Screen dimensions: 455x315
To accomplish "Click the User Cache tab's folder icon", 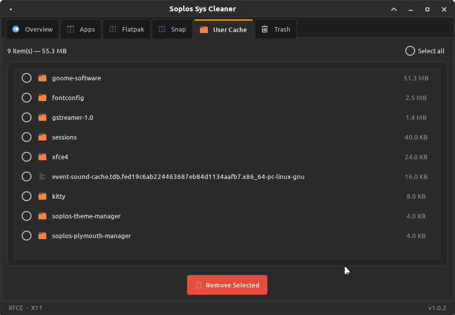I will [x=204, y=30].
